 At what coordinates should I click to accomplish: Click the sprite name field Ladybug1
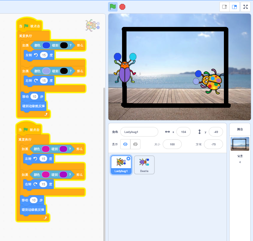click(x=139, y=132)
